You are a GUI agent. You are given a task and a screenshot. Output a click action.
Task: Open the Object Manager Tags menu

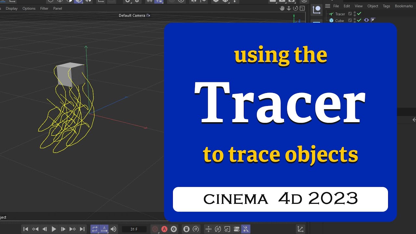point(386,6)
